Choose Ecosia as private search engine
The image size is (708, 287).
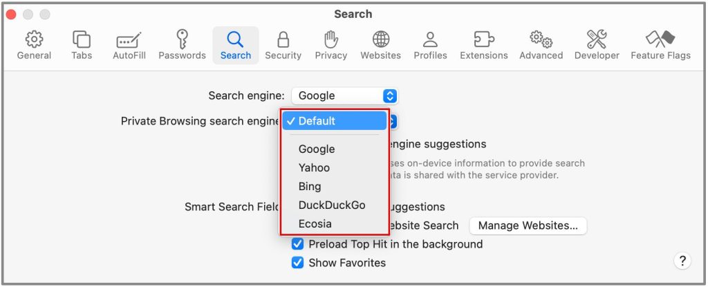click(x=315, y=224)
